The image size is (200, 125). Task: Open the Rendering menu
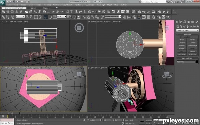79,5
